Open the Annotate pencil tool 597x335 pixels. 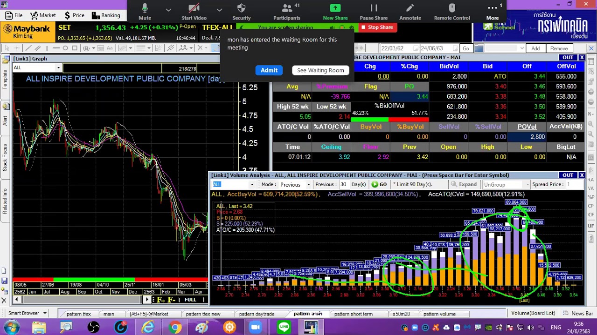[410, 11]
